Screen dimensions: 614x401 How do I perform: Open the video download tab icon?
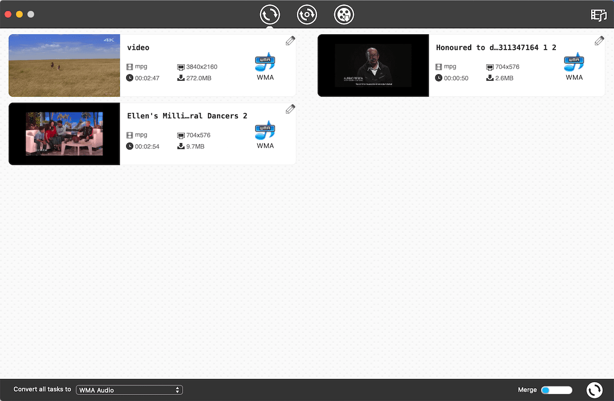344,15
